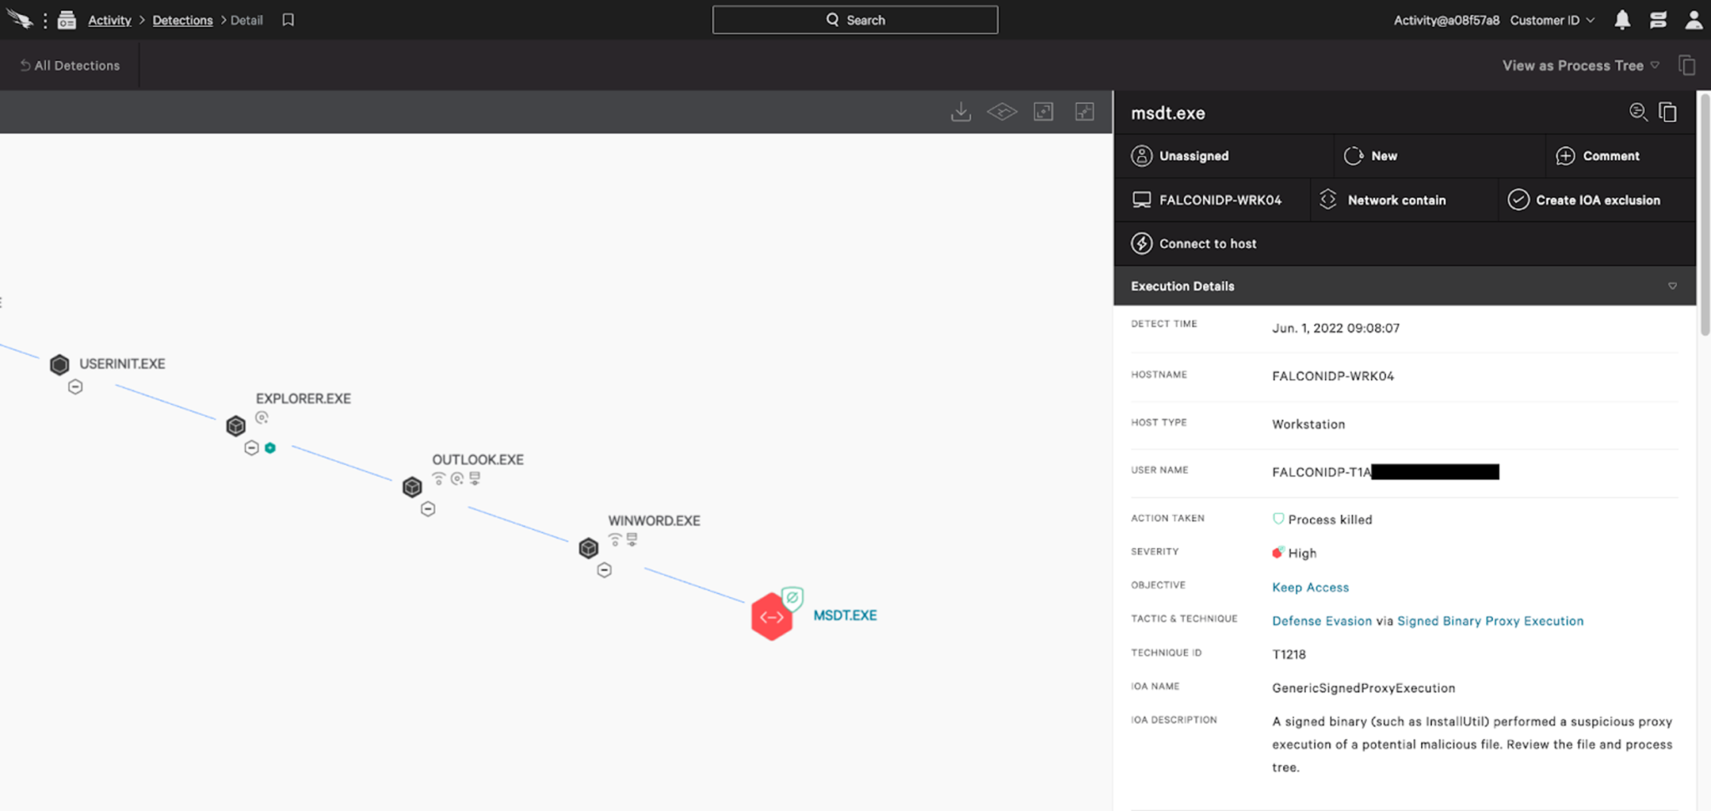Select the MSDT.EXE process node
This screenshot has height=811, width=1711.
[772, 616]
